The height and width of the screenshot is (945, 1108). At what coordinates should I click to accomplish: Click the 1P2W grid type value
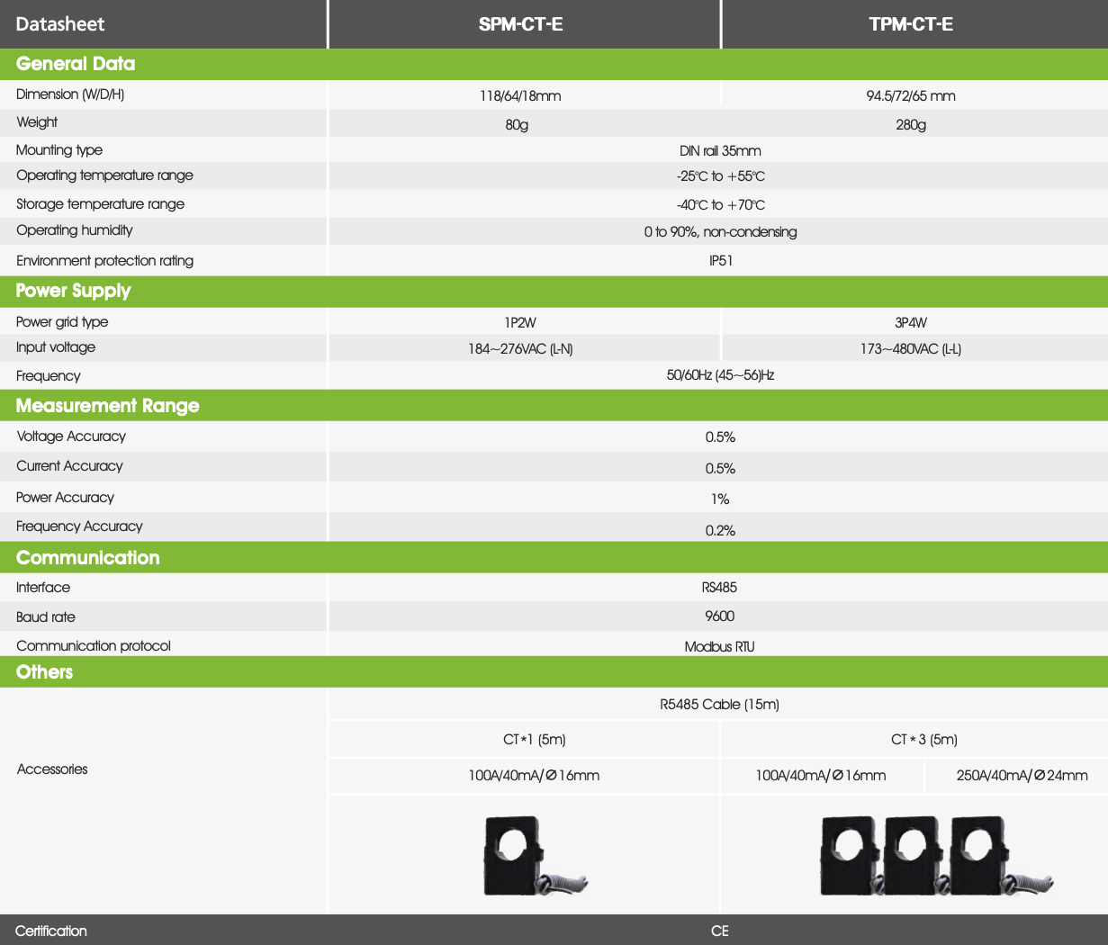point(520,322)
